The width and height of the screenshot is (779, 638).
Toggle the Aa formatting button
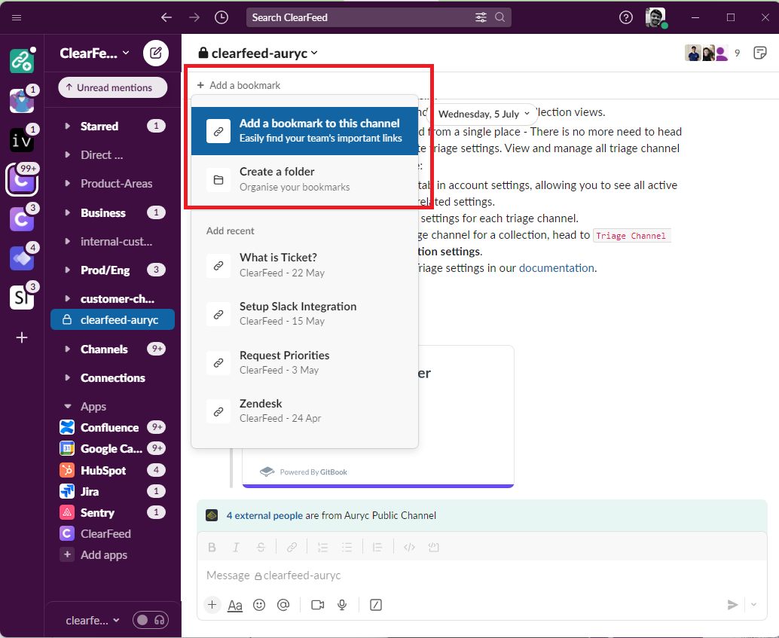point(235,605)
